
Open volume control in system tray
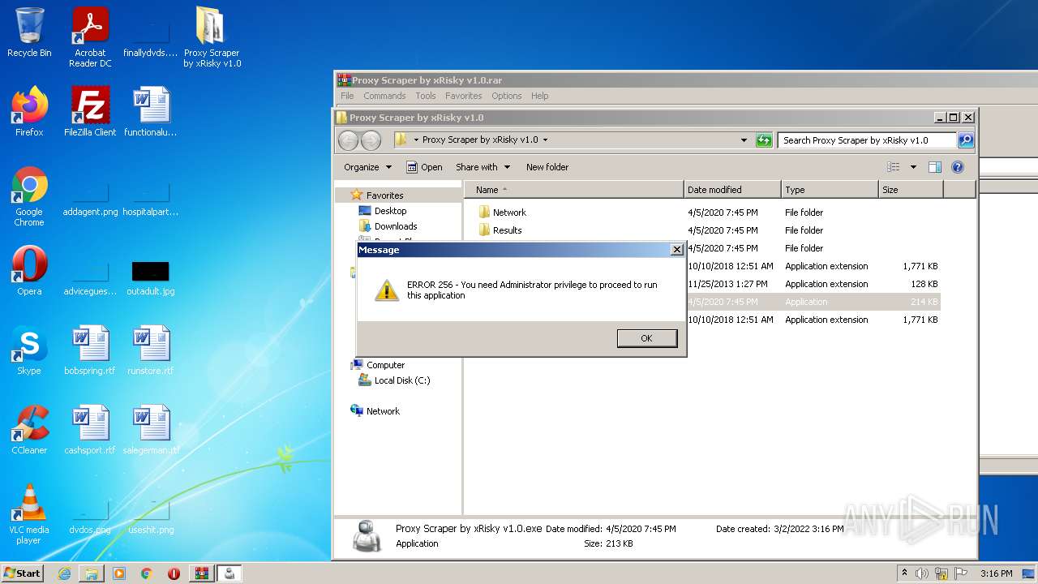pyautogui.click(x=922, y=573)
